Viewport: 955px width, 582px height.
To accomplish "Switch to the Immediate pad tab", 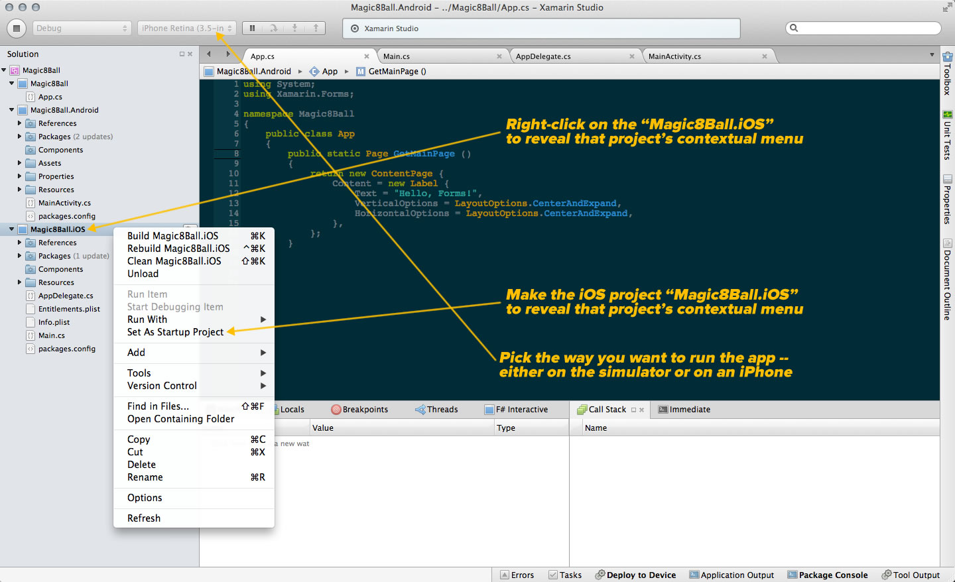I will 684,410.
